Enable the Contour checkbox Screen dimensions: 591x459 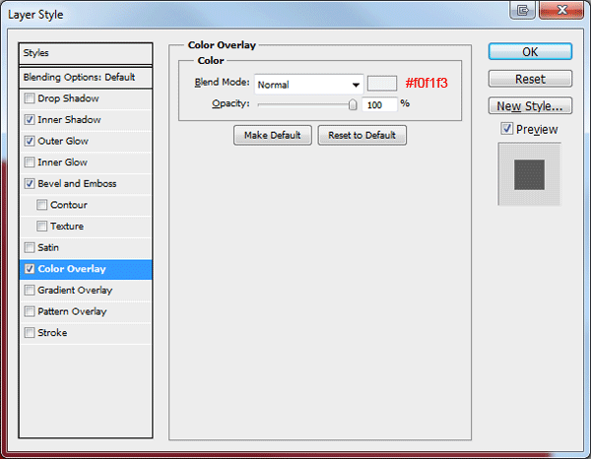(41, 205)
